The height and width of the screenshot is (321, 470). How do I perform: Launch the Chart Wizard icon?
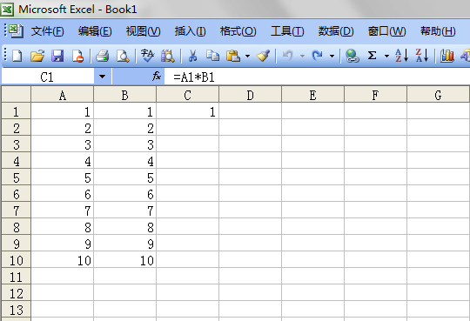point(446,56)
